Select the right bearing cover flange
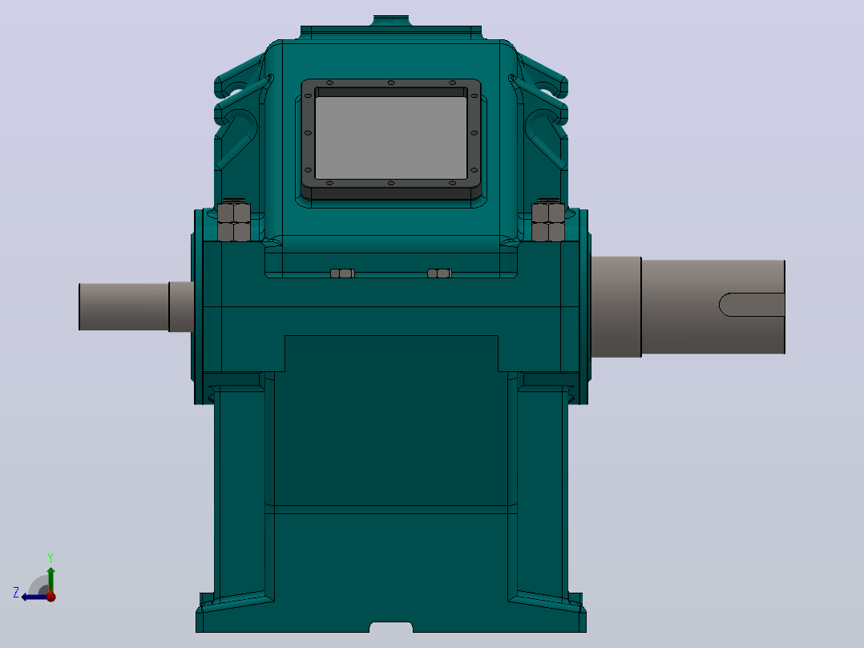 tap(584, 306)
